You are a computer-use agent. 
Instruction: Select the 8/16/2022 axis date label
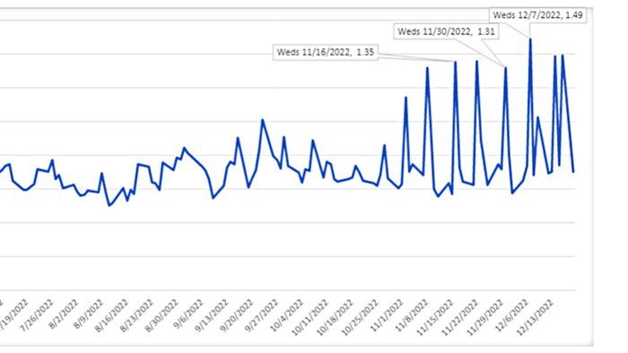click(112, 315)
